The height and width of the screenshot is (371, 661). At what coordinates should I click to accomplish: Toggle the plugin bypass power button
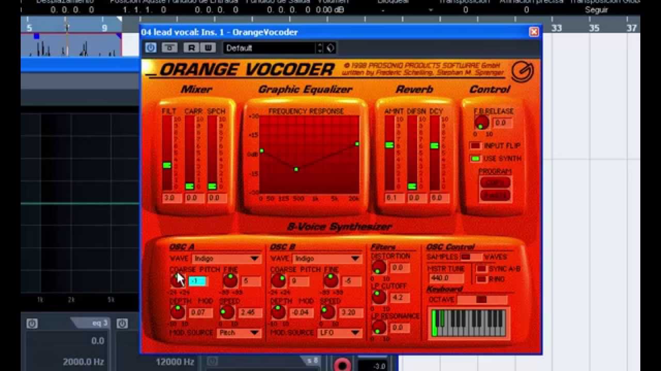(150, 48)
